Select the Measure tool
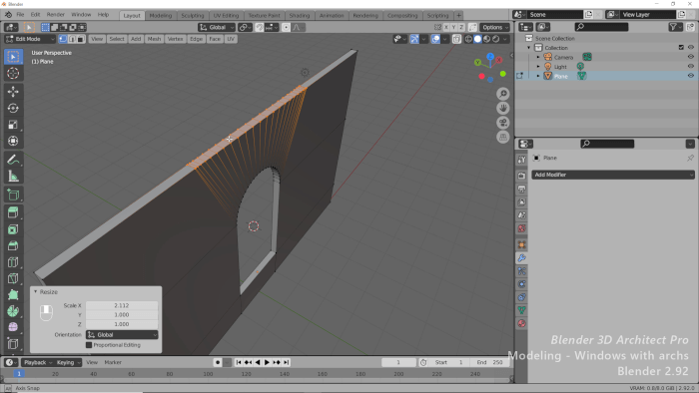Image resolution: width=699 pixels, height=393 pixels. [13, 177]
